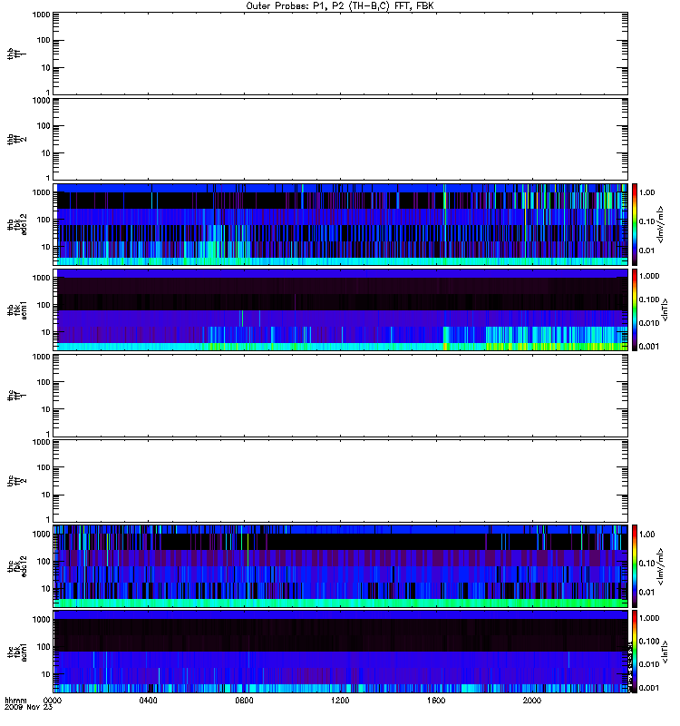
Task: Click the "thc fff 1" panel axis label
Action: click(16, 396)
